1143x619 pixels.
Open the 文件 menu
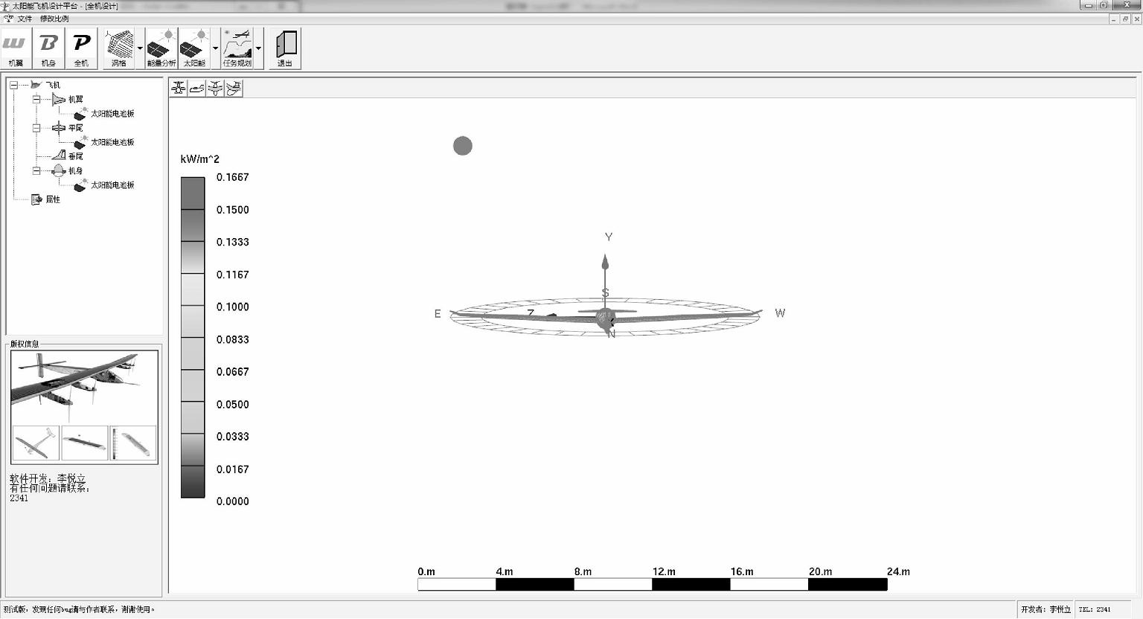click(x=25, y=19)
